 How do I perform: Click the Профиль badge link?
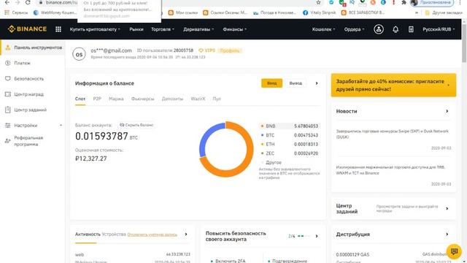click(230, 50)
